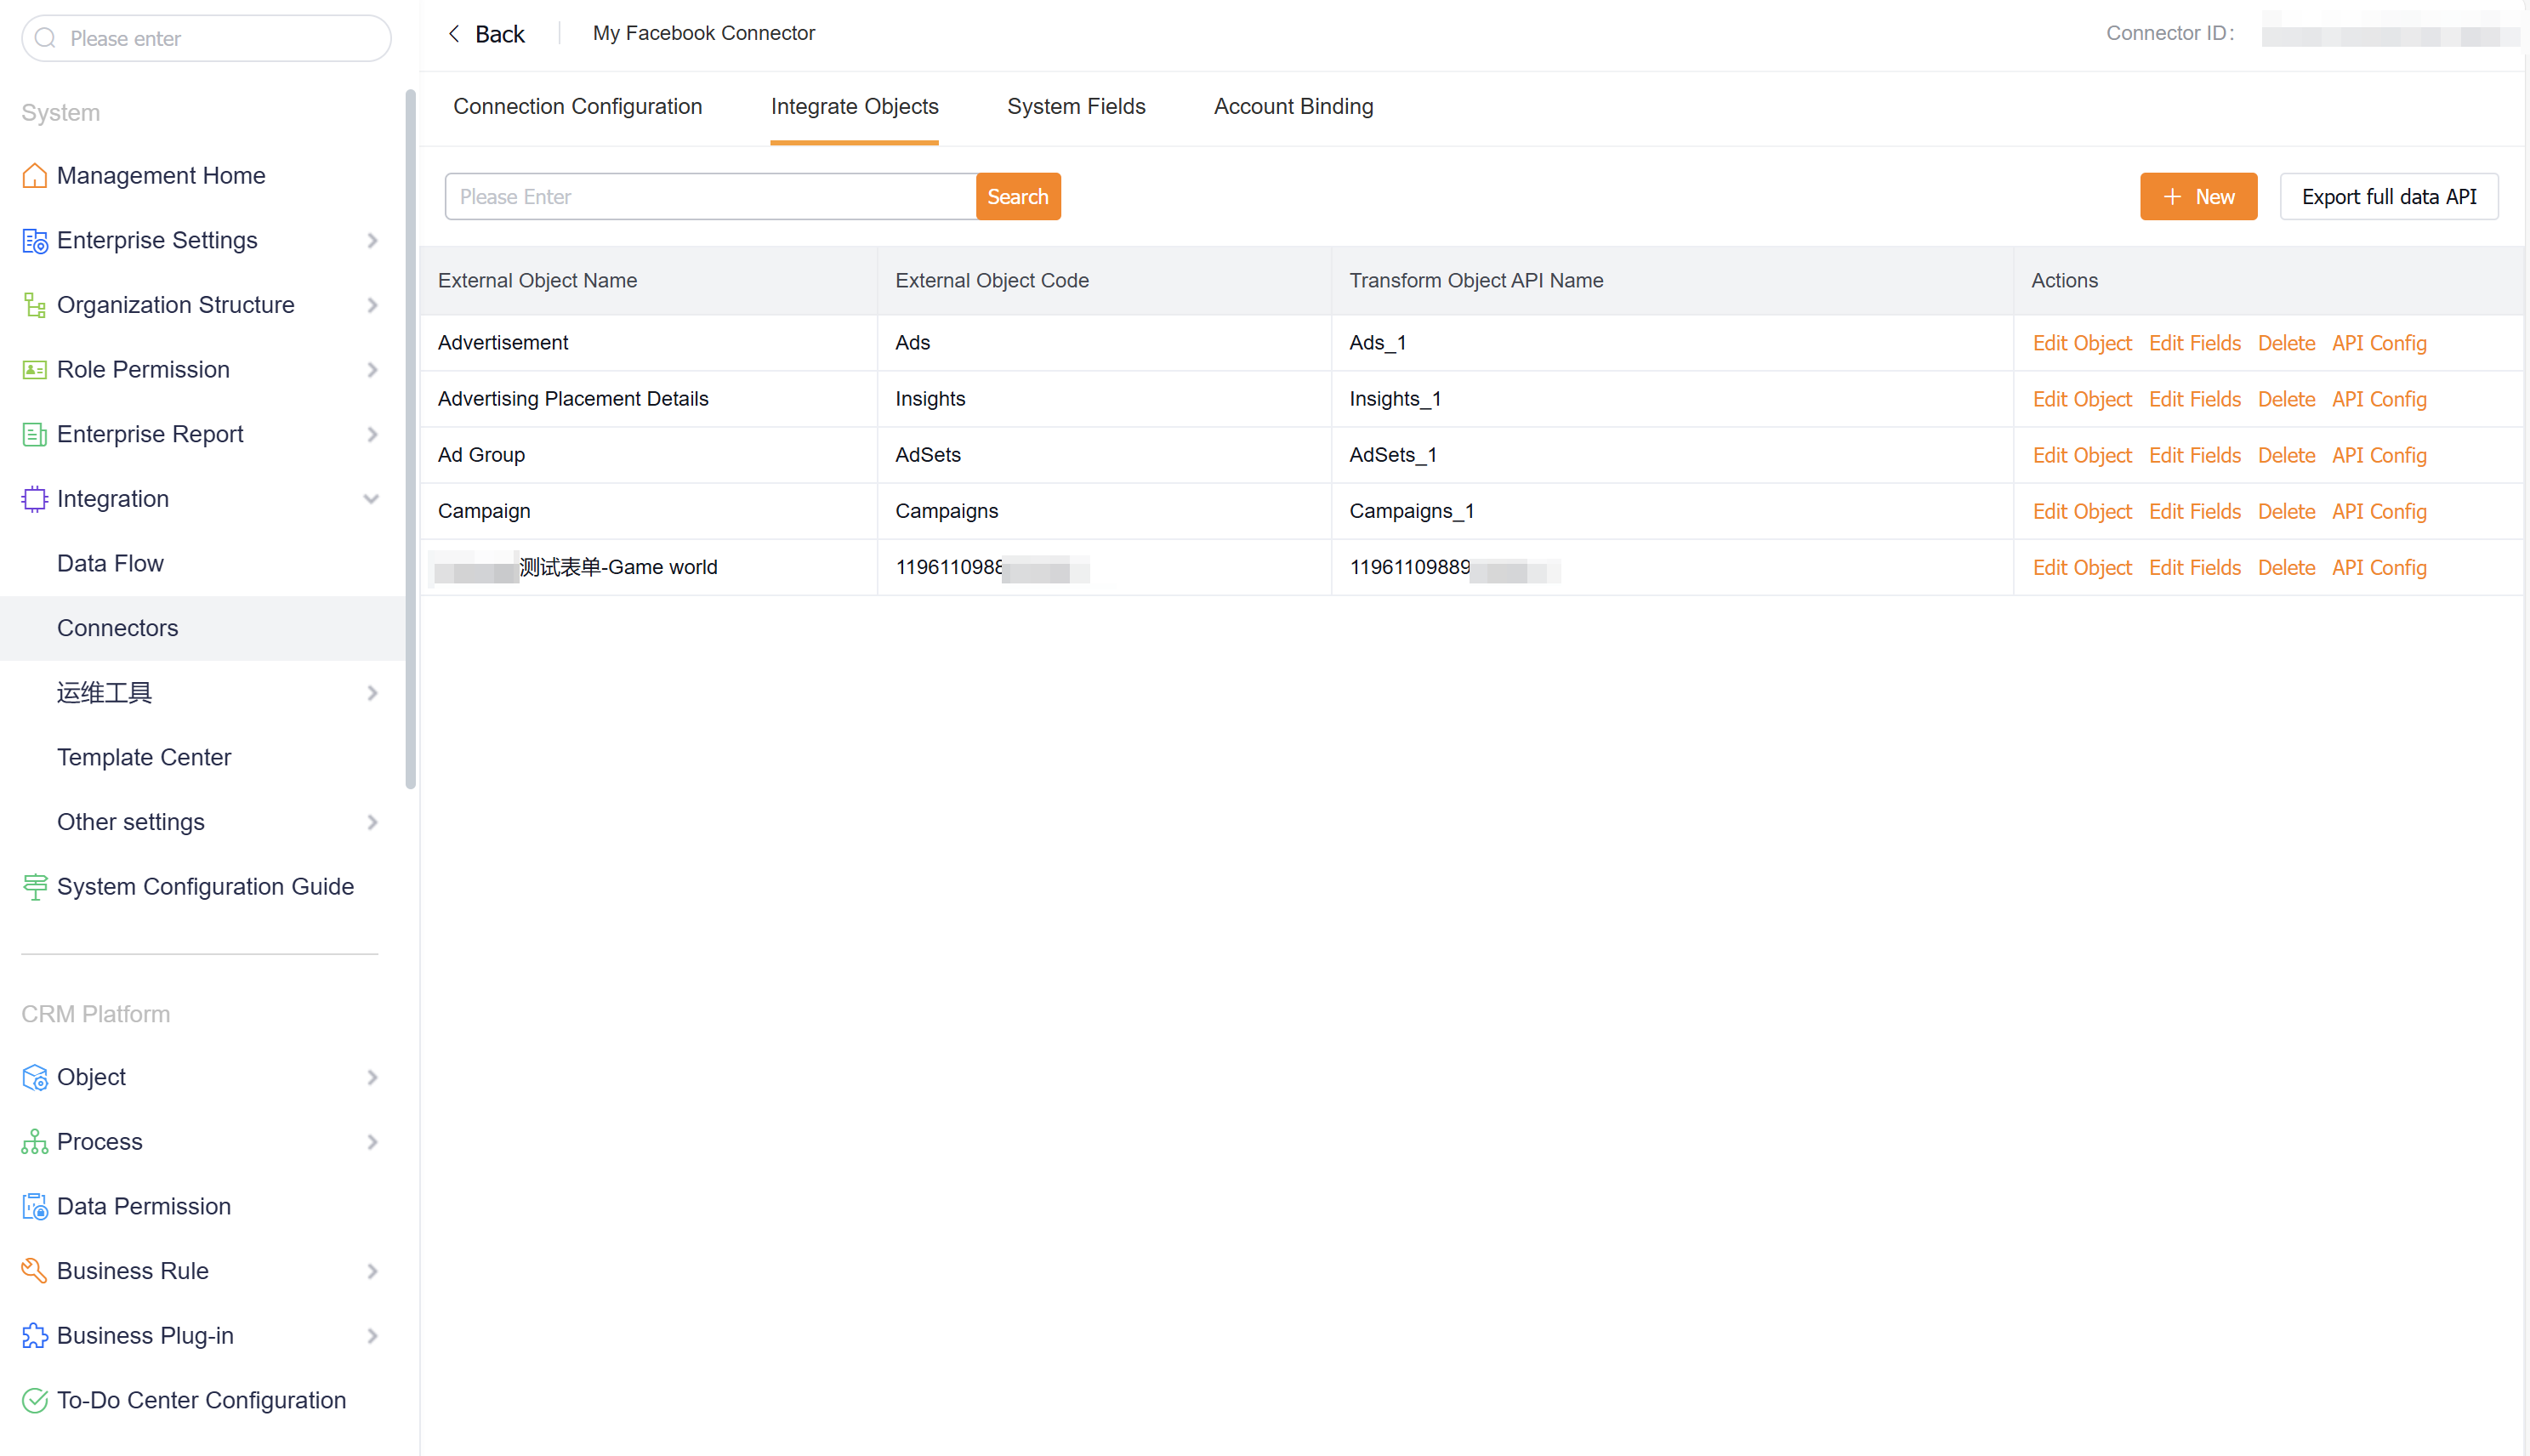Click the Integration chip icon
Viewport: 2530px width, 1456px height.
pyautogui.click(x=34, y=499)
